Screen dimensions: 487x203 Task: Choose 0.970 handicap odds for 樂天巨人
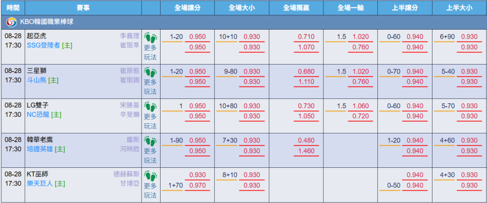(198, 185)
